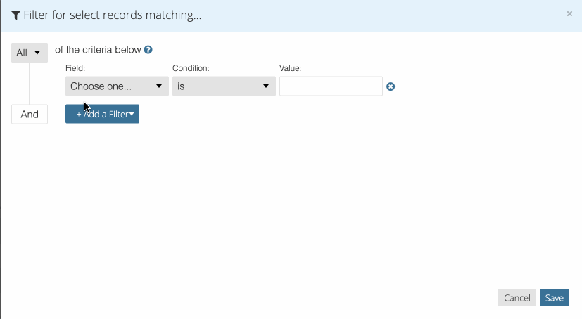Remove the filter row with the circle-x icon
This screenshot has width=582, height=319.
click(x=391, y=86)
